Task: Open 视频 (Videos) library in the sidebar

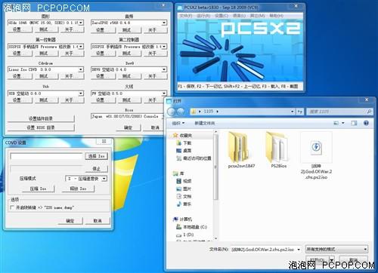Action: point(184,181)
